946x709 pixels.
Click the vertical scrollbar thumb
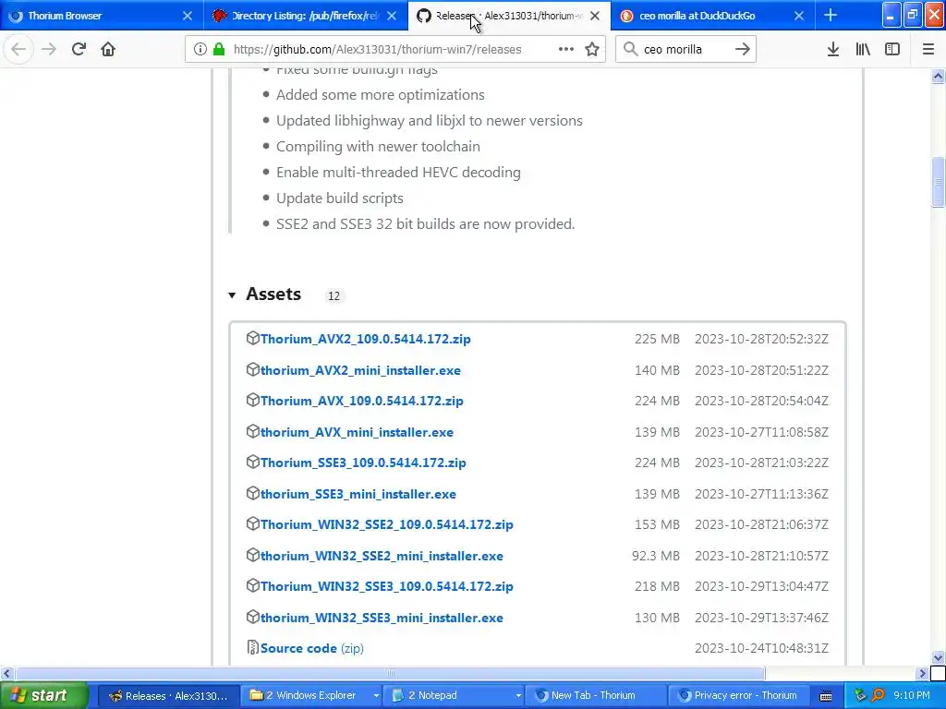coord(938,182)
